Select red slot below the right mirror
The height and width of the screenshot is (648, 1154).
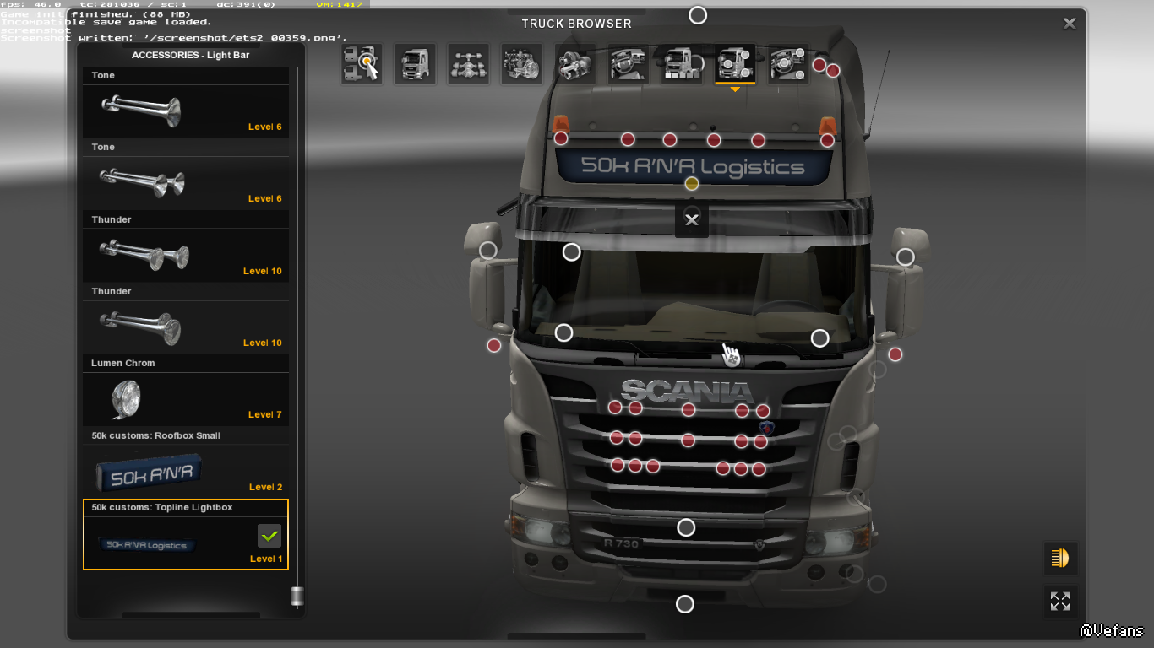click(895, 354)
